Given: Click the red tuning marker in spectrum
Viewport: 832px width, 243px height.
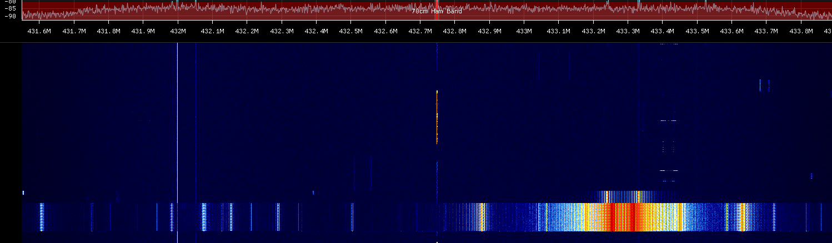Looking at the screenshot, I should pos(437,10).
